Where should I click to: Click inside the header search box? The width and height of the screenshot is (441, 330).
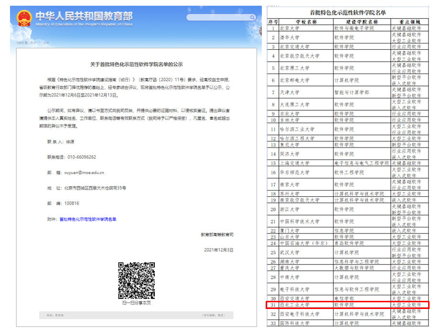[215, 18]
